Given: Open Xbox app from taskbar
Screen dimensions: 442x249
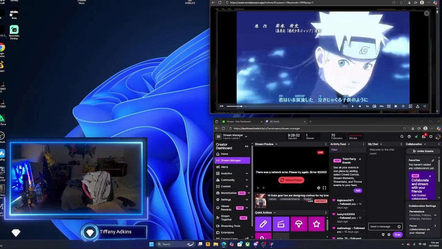Looking at the screenshot, I should [x=248, y=244].
